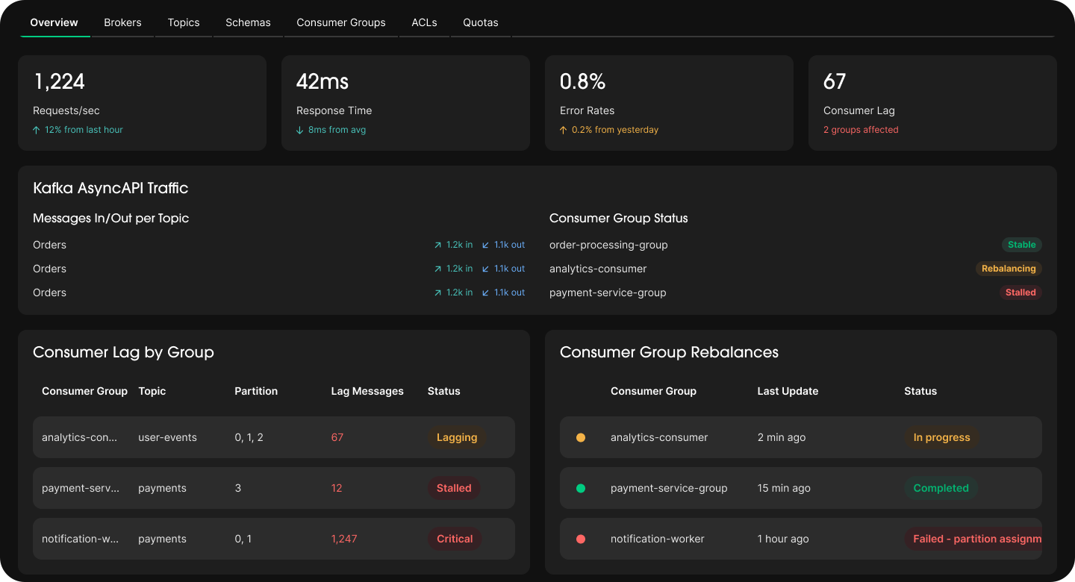The image size is (1075, 582).
Task: Click the up arrow icon under Requests/sec
Action: point(37,130)
